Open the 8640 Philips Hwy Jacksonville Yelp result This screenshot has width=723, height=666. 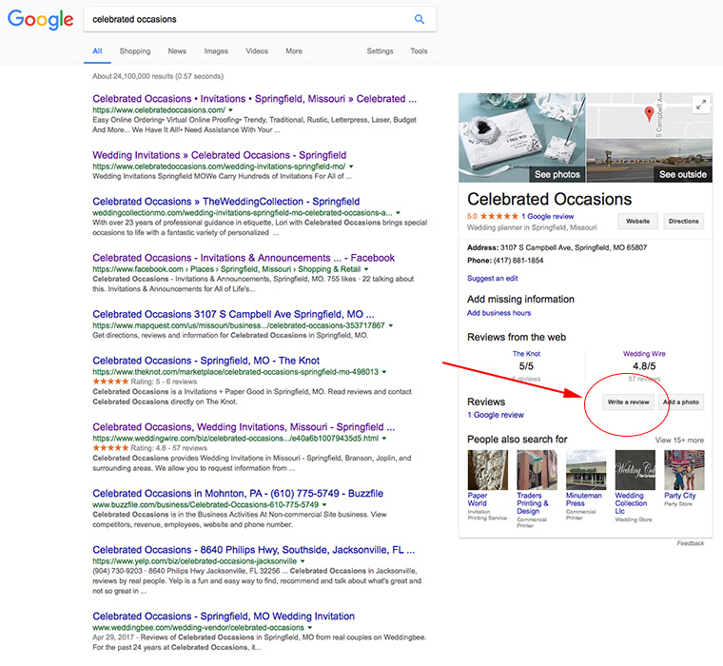tap(253, 550)
